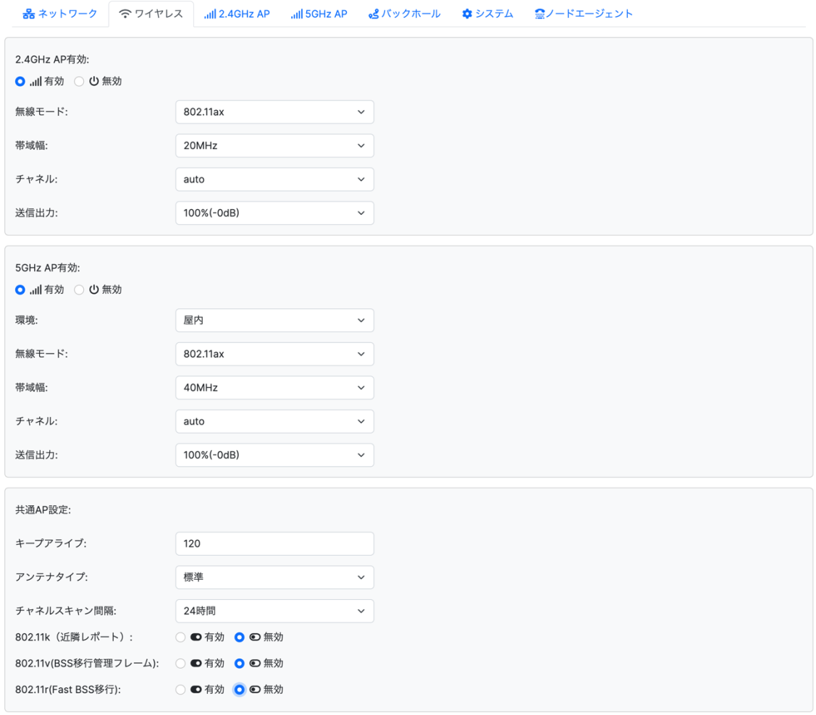Open the システム tab

(487, 14)
